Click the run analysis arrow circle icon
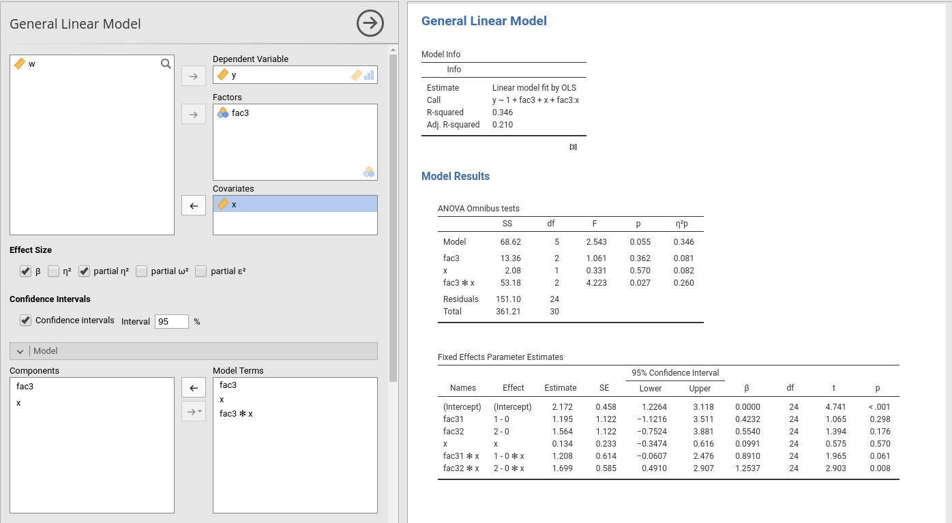This screenshot has height=523, width=952. 370,24
